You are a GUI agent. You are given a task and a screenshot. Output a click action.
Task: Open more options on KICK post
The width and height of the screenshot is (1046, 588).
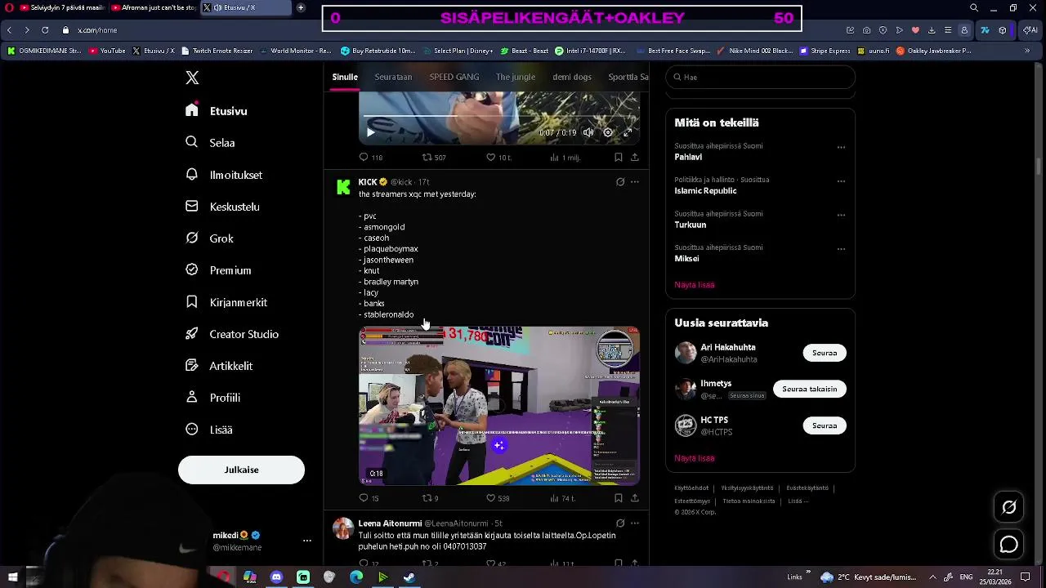click(635, 182)
